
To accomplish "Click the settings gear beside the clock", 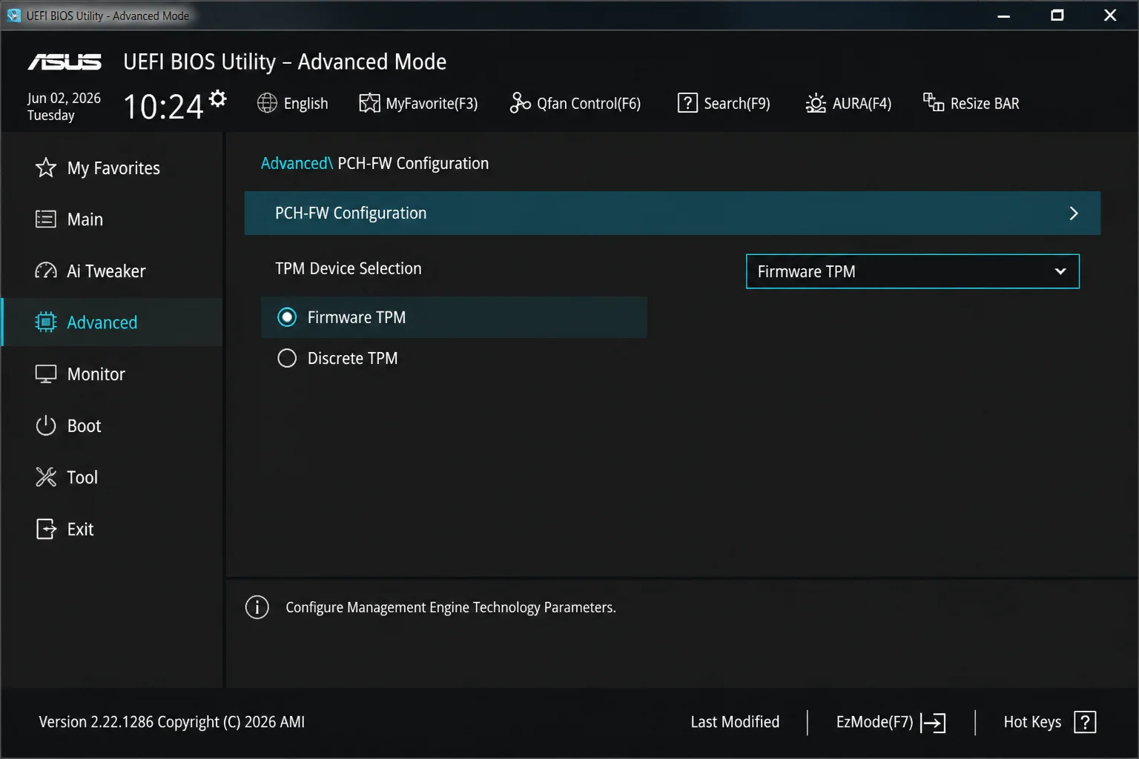I will click(217, 98).
